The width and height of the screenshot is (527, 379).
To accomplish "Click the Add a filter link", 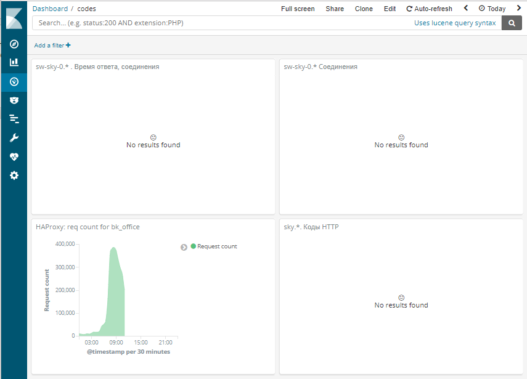I will tap(52, 46).
